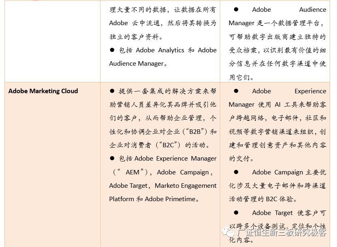Click the line containing 'B2B'
337x247 pixels.
[163, 131]
